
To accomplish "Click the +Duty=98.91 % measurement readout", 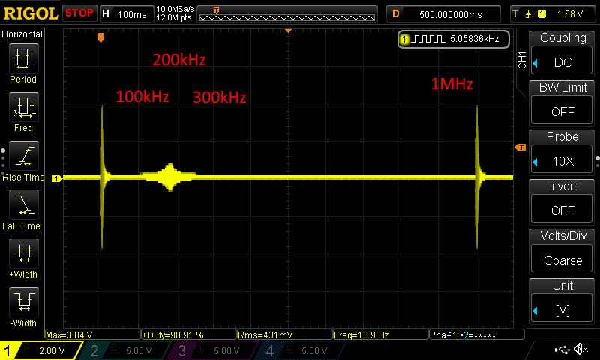I will 189,334.
